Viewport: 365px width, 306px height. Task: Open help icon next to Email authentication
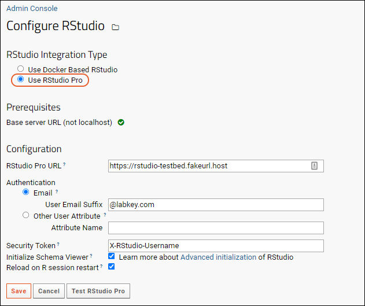coord(57,191)
